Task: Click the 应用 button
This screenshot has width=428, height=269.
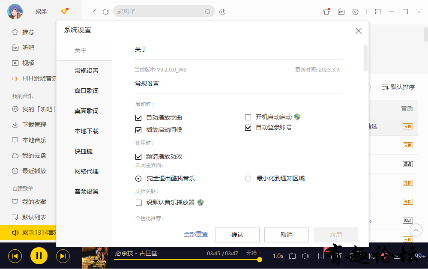Action: pos(336,235)
